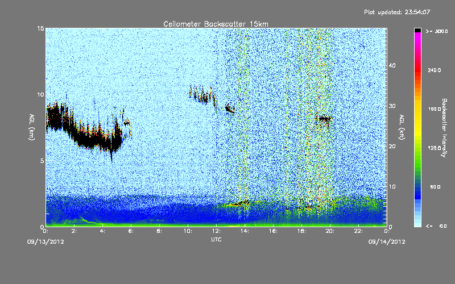Click the end date label 09/14/2012

(387, 242)
